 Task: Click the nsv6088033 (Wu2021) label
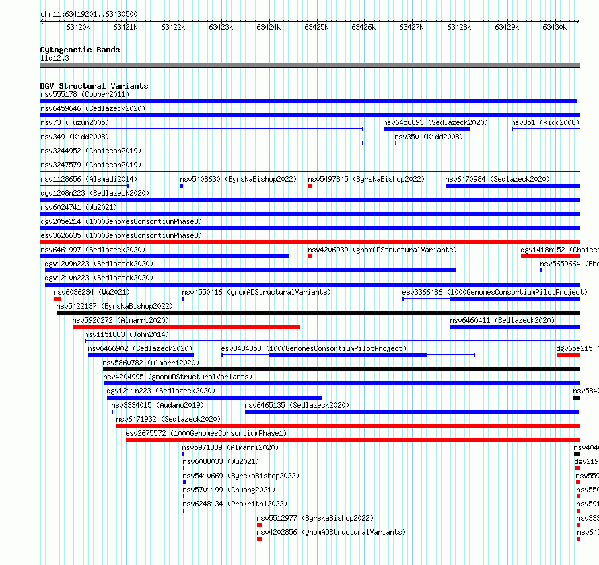click(221, 461)
